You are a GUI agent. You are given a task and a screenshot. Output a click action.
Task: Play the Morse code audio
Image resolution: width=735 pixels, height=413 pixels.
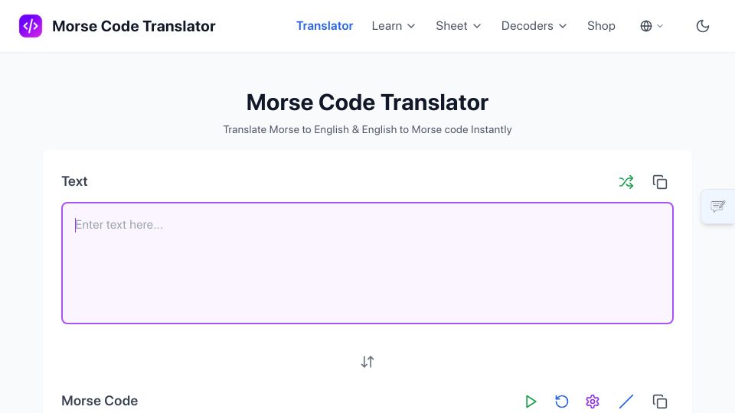click(531, 402)
